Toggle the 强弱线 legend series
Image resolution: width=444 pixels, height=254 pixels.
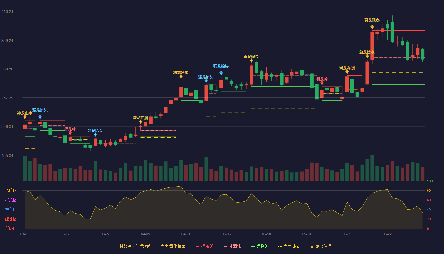[x=232, y=246]
